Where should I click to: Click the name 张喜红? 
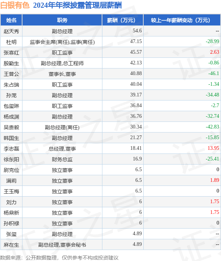[11, 53]
